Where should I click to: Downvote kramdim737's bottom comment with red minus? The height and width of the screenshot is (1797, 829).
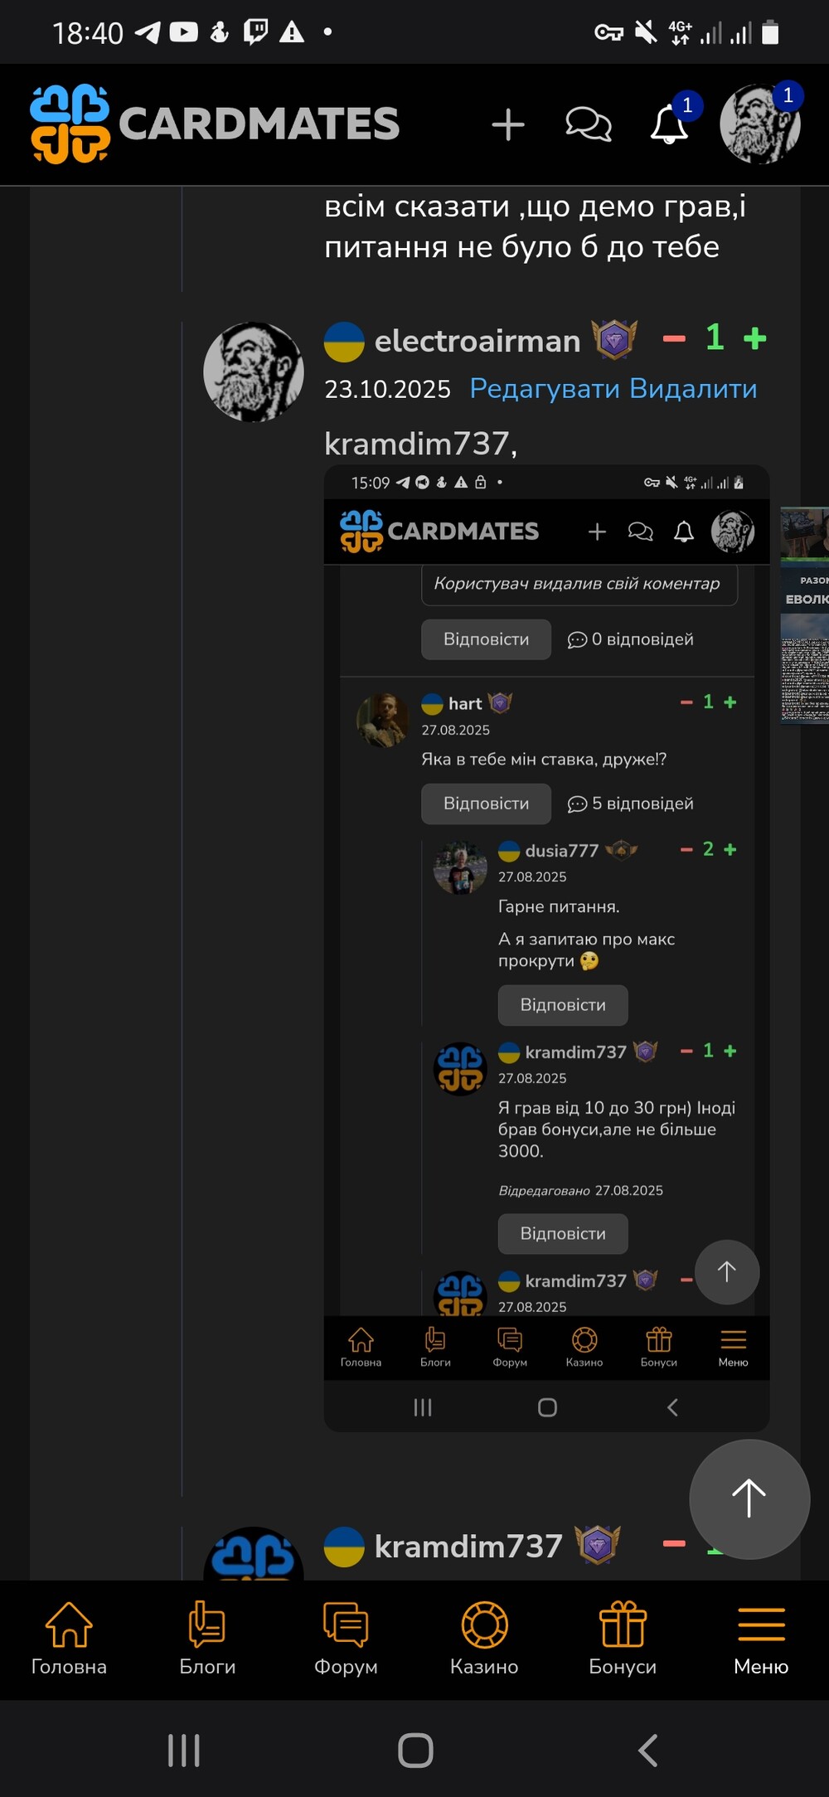(x=674, y=1543)
